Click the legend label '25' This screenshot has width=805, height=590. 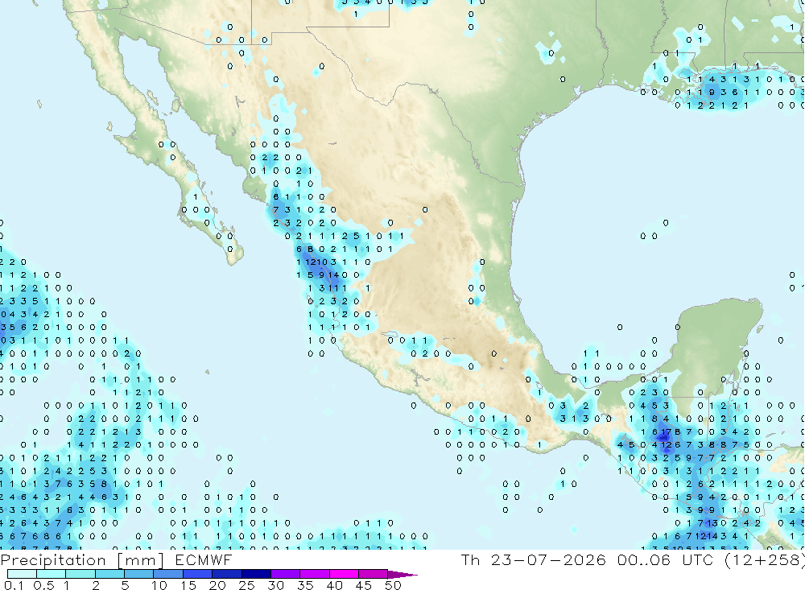click(x=246, y=585)
